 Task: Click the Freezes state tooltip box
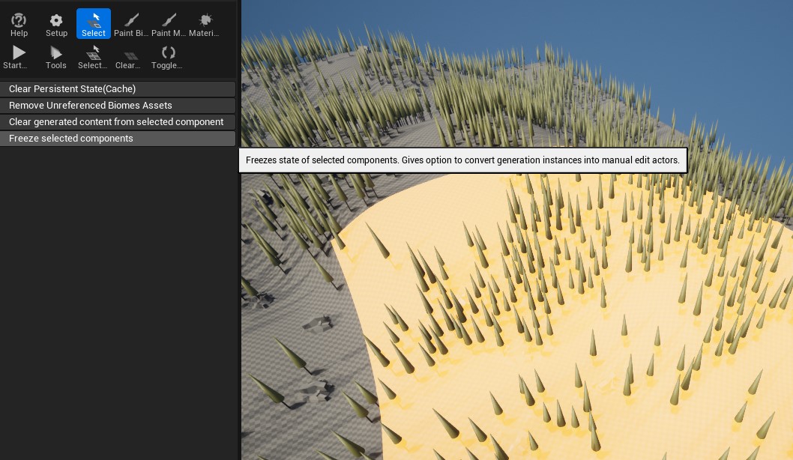462,160
